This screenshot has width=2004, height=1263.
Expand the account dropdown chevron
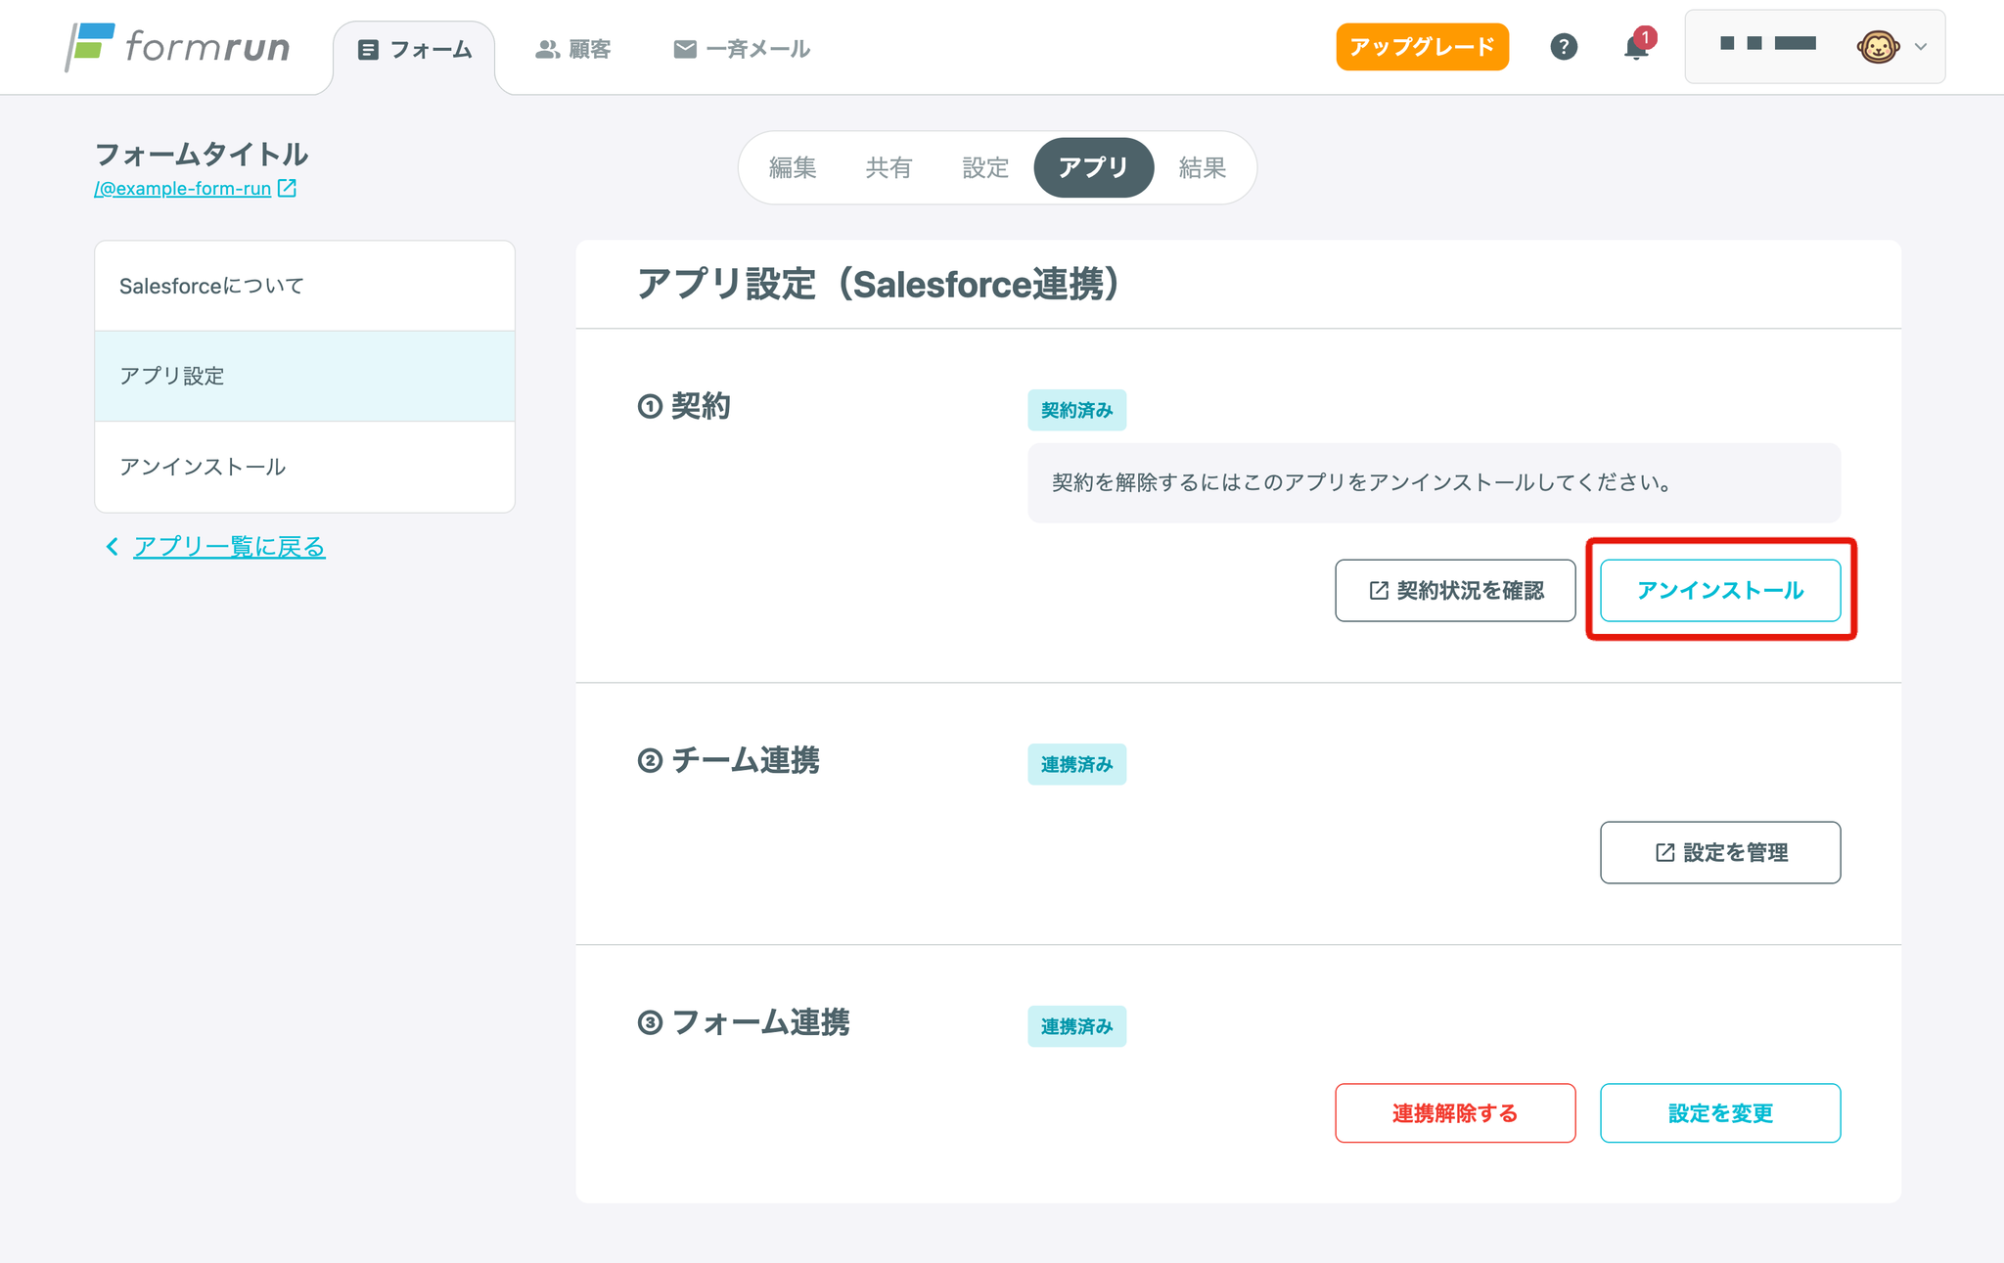tap(1921, 46)
